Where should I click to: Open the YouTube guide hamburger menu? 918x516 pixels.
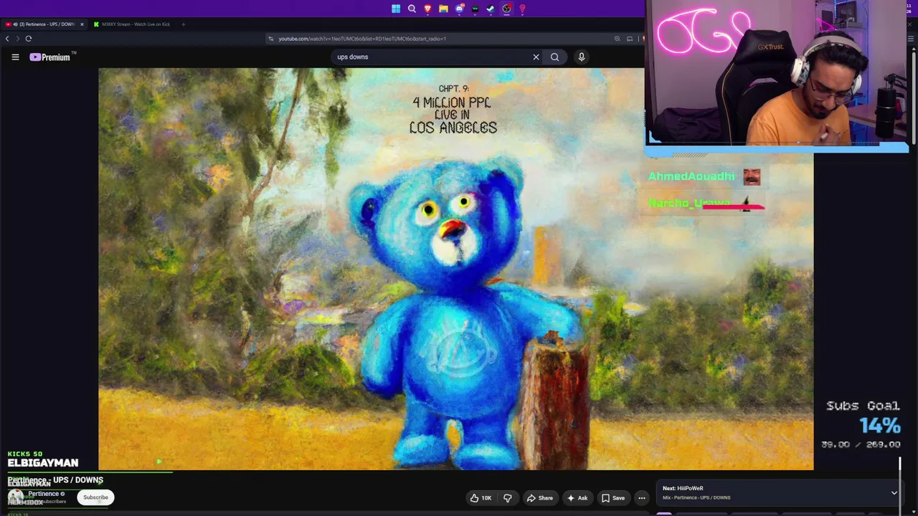coord(15,57)
